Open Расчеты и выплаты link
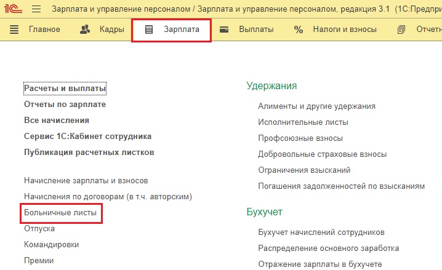Screen dimensions: 442x270 pyautogui.click(x=65, y=89)
